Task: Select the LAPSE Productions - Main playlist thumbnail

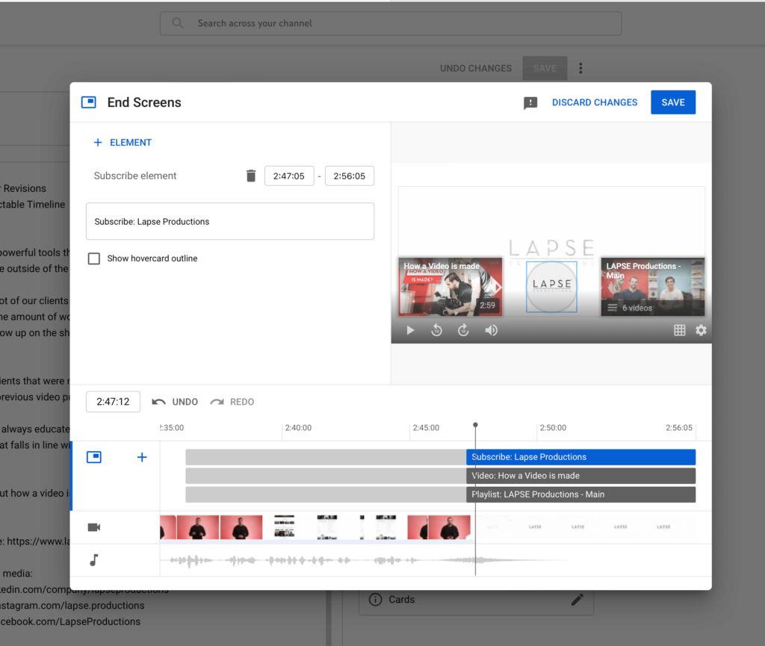Action: [653, 287]
